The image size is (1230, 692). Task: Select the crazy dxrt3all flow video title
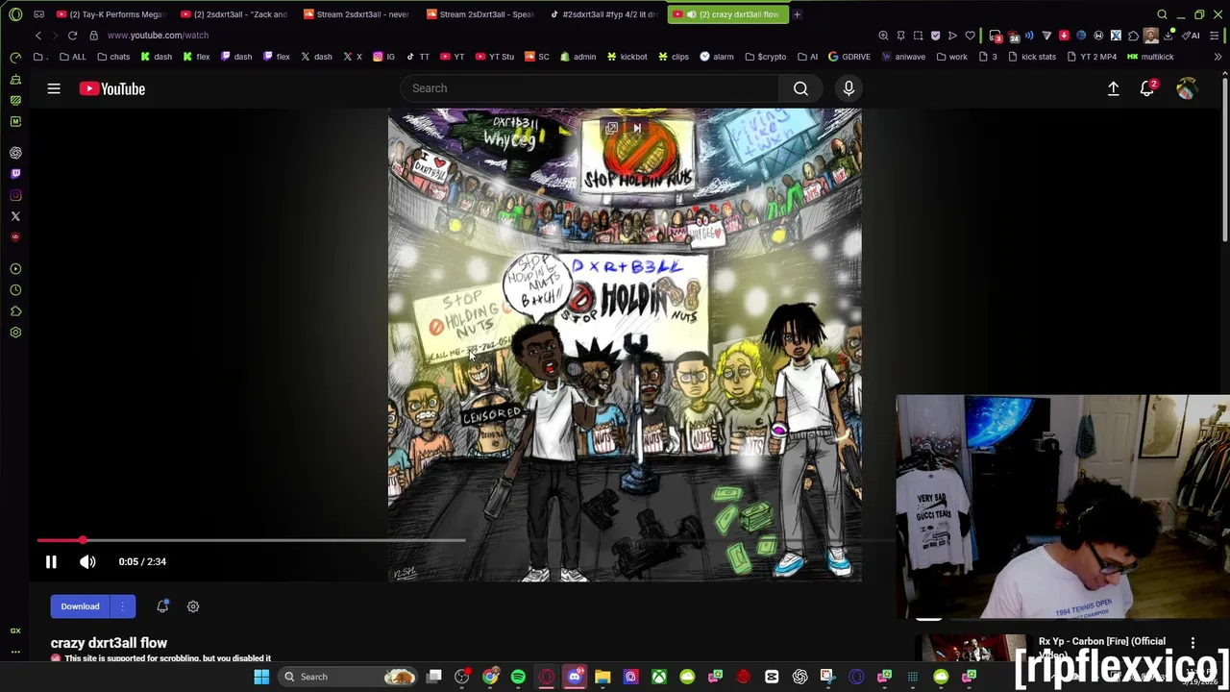pos(109,643)
